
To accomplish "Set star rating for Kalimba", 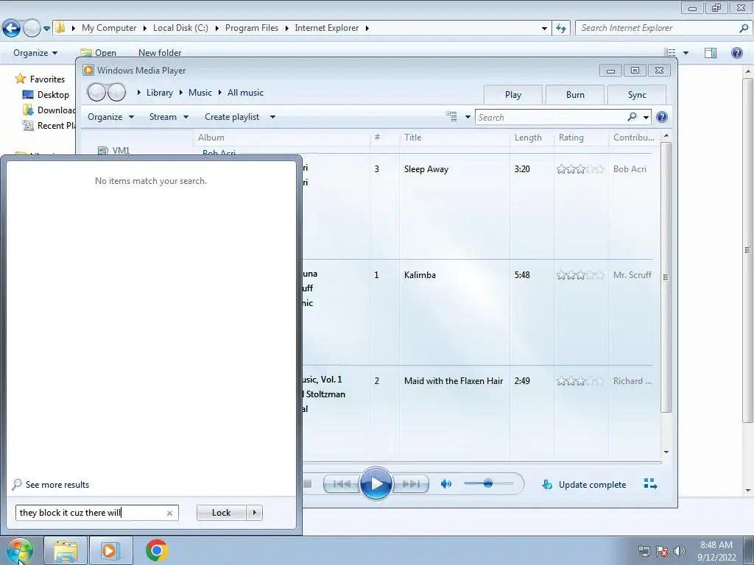I will click(580, 275).
